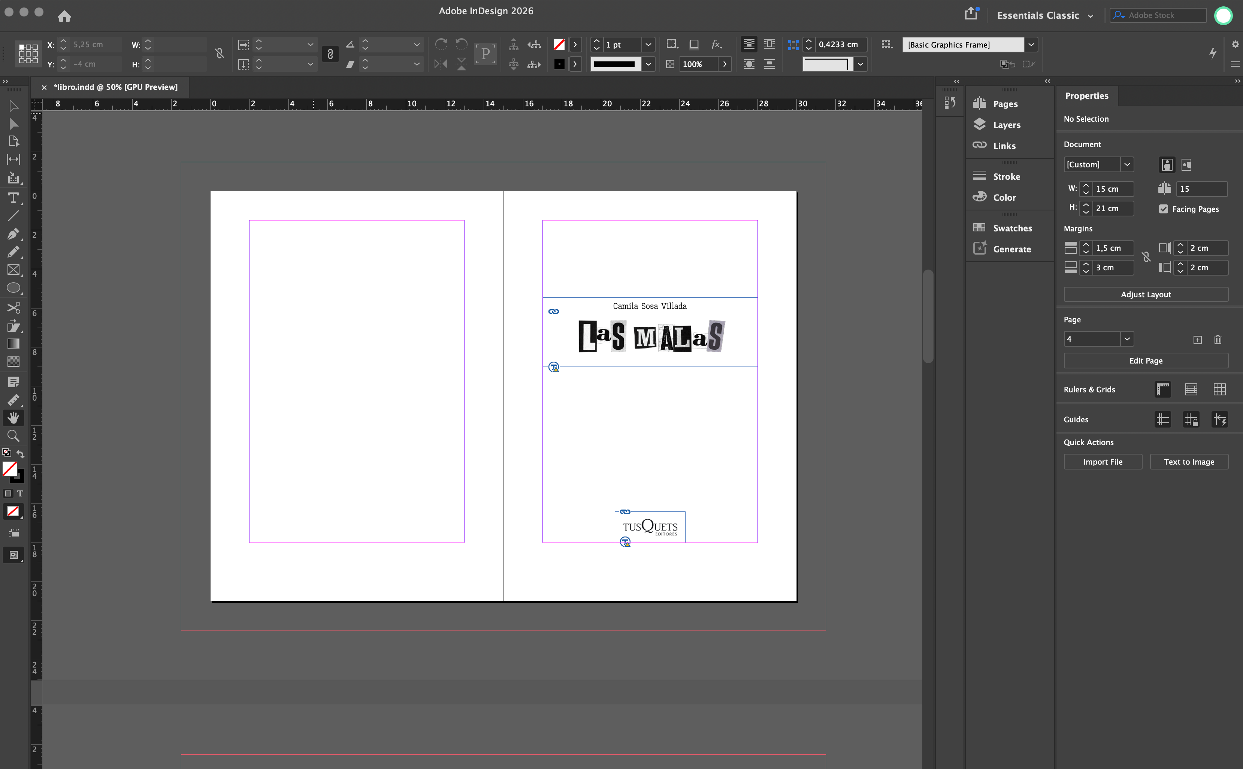Toggle the Facing Pages checkbox
1243x769 pixels.
[1164, 209]
